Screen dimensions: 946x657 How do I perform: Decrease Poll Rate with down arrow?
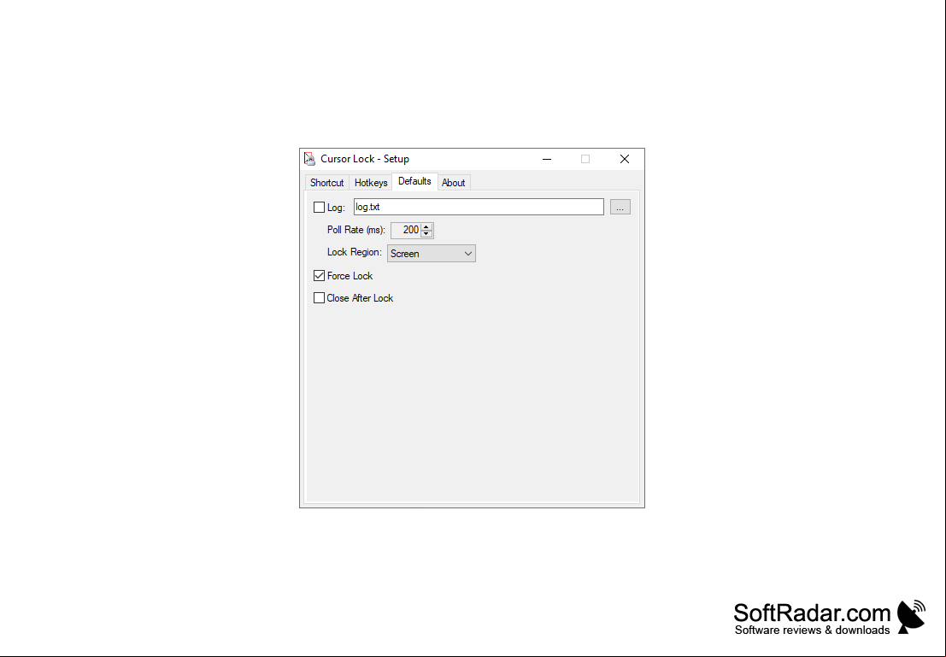click(426, 233)
